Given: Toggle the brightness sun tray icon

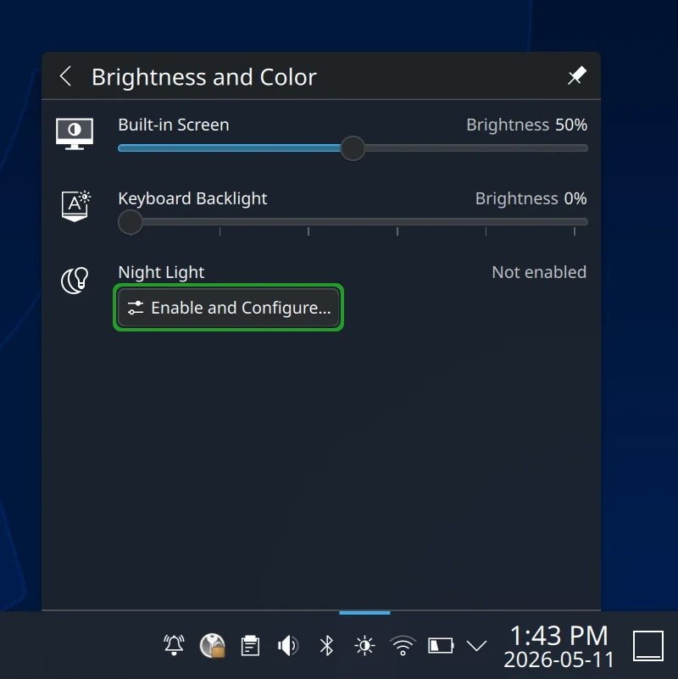Looking at the screenshot, I should pos(364,646).
